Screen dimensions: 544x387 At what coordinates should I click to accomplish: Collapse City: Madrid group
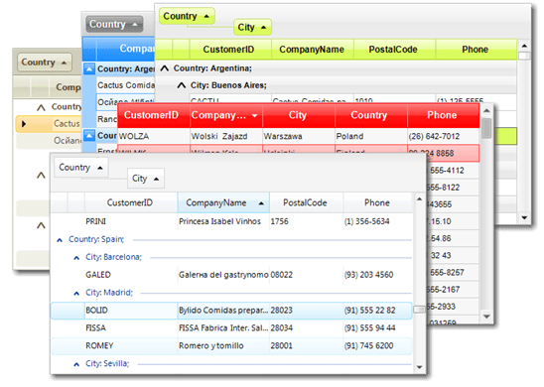[76, 294]
